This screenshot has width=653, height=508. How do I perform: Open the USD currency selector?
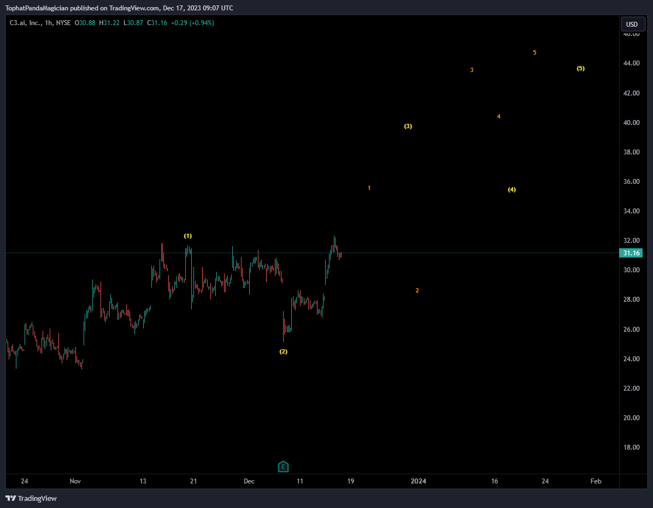coord(632,24)
